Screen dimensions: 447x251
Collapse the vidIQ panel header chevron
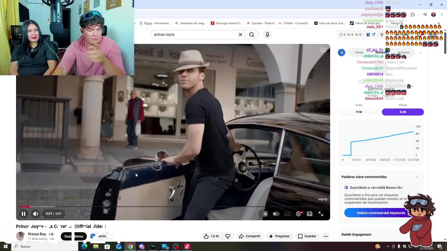tap(420, 52)
